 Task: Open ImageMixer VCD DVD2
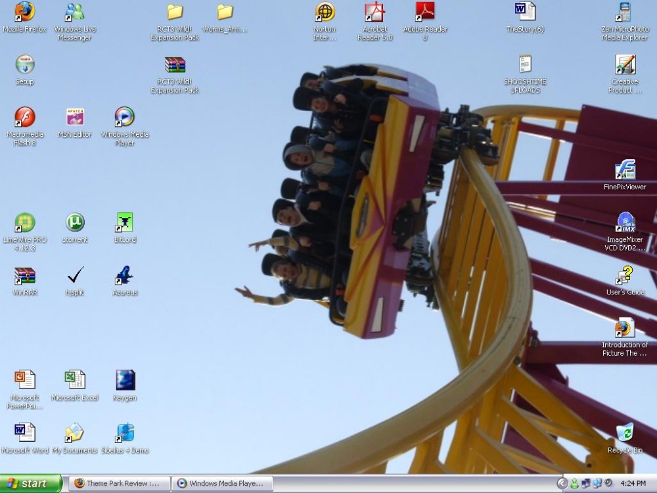point(625,222)
